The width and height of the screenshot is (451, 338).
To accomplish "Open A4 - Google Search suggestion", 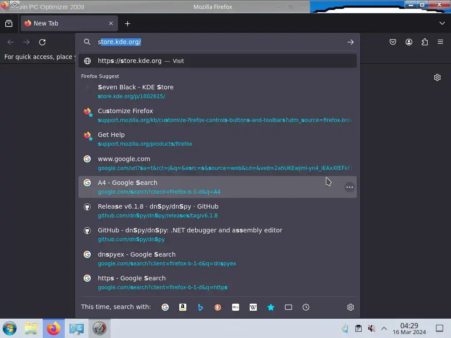I will [218, 187].
